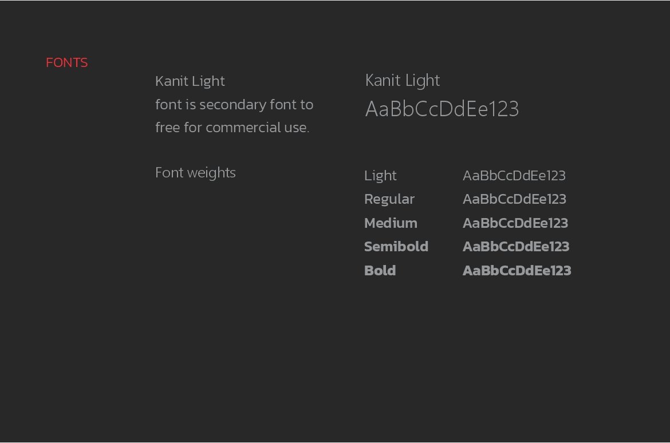The image size is (670, 443).
Task: Select the Semibold weight label
Action: (x=396, y=247)
